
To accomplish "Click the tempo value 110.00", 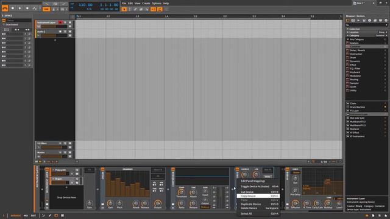I will click(85, 5).
